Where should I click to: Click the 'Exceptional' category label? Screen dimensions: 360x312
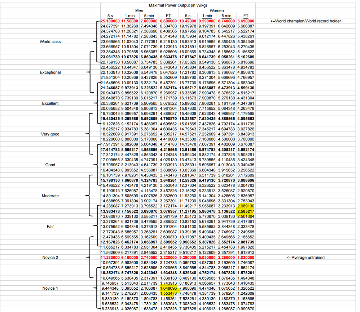[50, 72]
